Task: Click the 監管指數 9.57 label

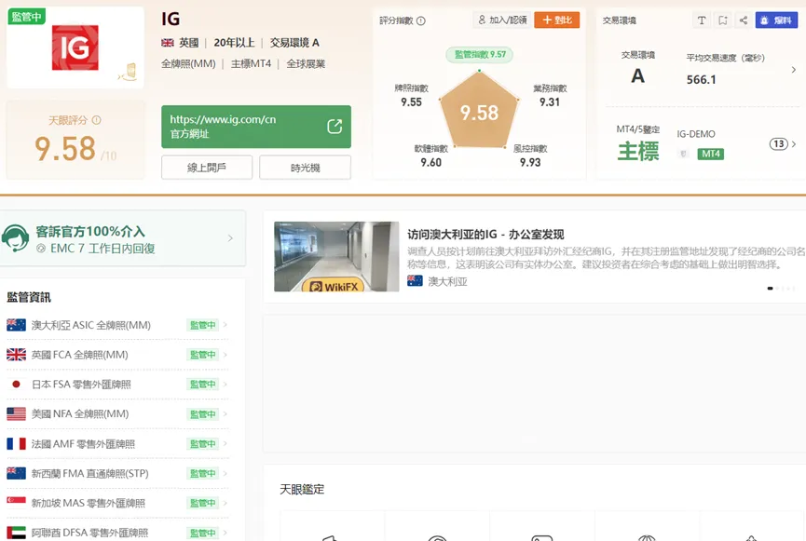Action: (x=480, y=54)
